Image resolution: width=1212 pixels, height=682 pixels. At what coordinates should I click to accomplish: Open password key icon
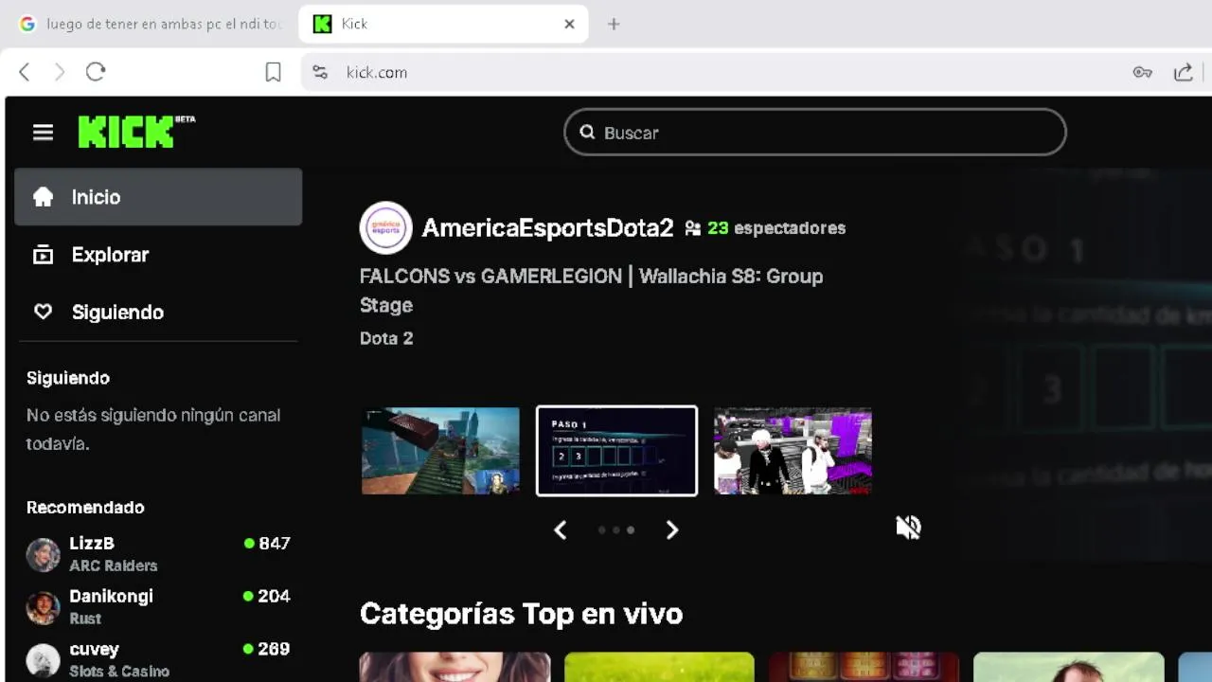1143,72
